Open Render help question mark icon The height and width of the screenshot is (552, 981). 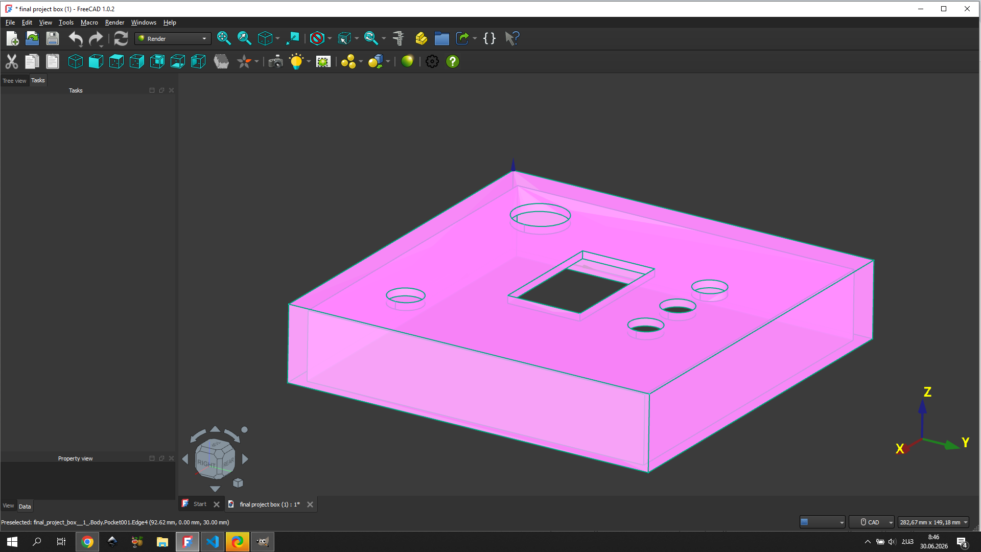[453, 61]
